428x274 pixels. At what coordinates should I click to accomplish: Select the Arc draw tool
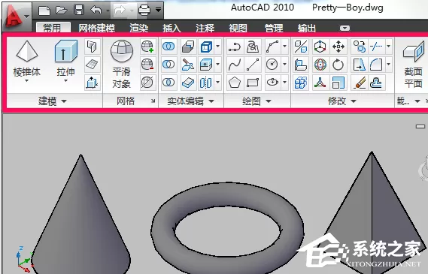pos(272,47)
